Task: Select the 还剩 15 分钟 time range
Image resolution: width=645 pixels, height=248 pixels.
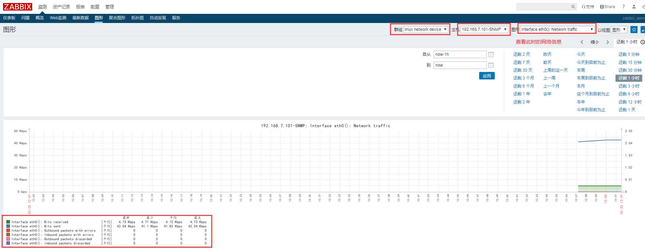Action: point(630,63)
